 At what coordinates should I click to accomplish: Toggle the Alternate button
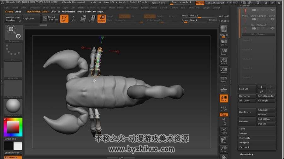[13, 157]
